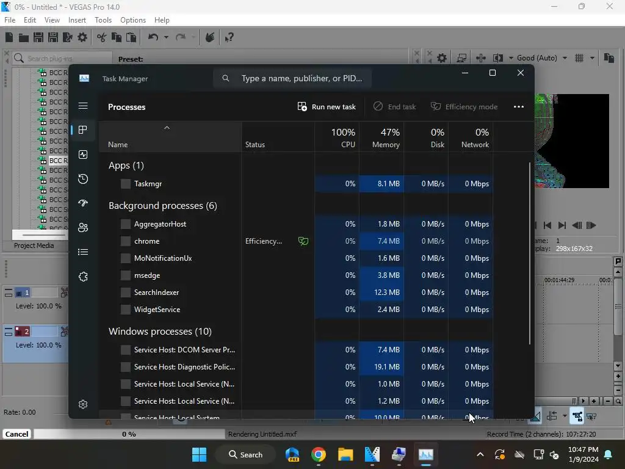Open the split screen view dropdown arrow
Viewport: 625px width, 469px height.
tap(511, 58)
